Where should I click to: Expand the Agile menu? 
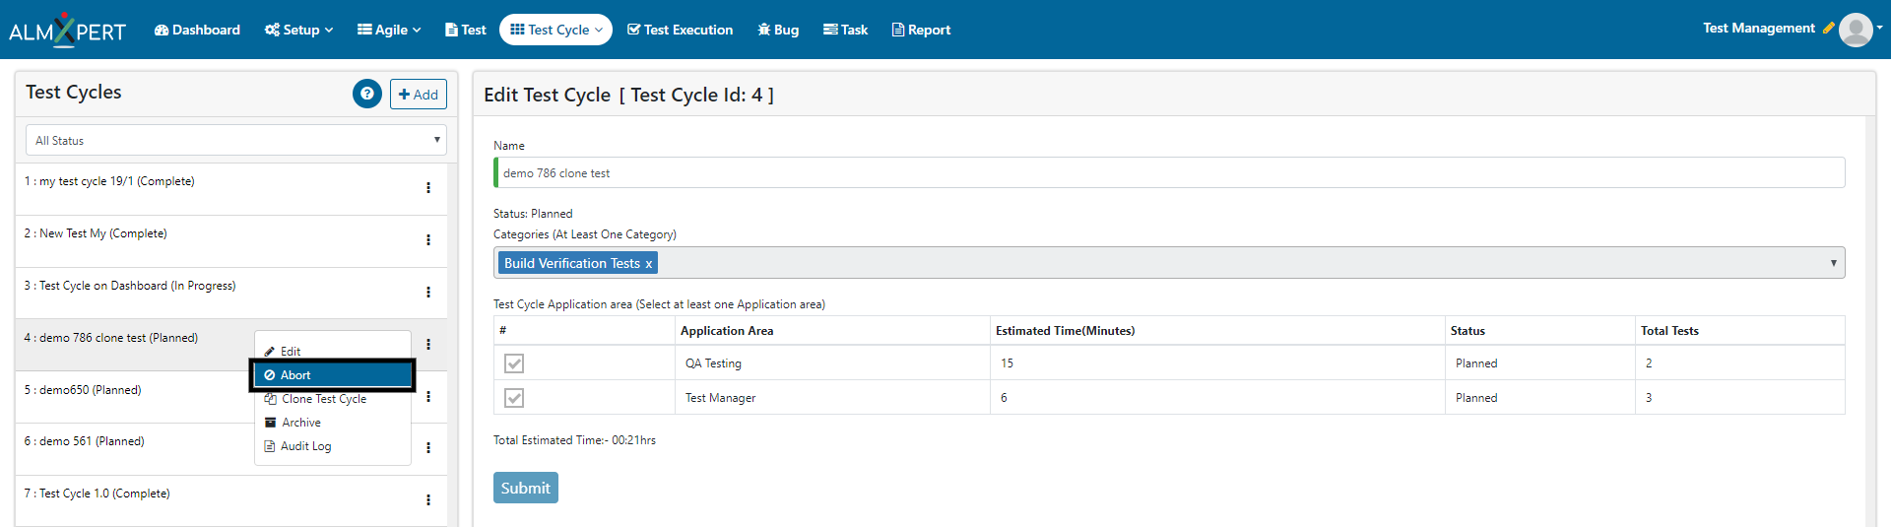point(389,30)
